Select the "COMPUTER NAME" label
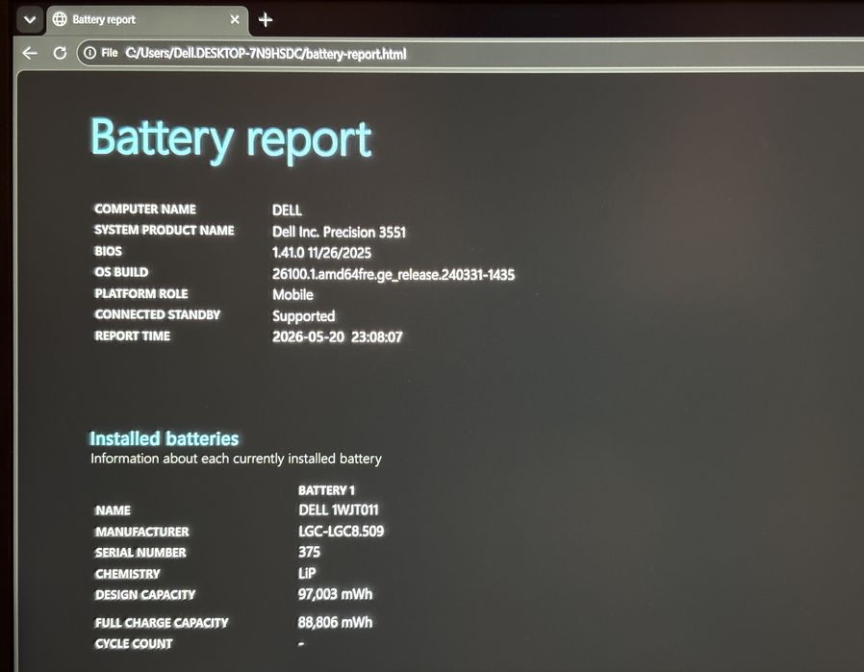 145,210
